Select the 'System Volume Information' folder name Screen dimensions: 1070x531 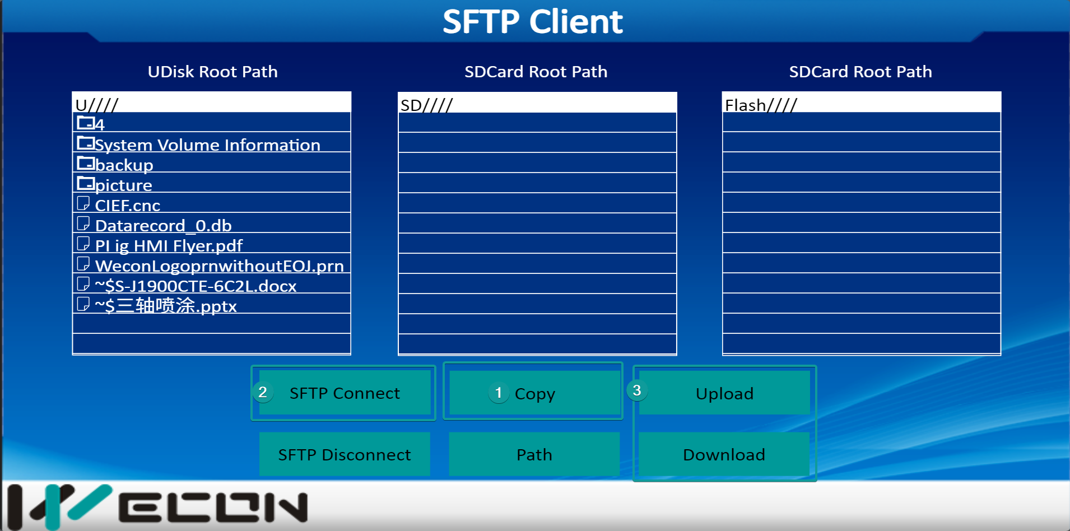coord(208,145)
